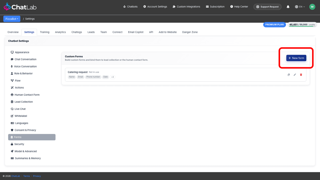This screenshot has height=180, width=320.
Task: Open Live Chat settings
Action: pyautogui.click(x=32, y=109)
